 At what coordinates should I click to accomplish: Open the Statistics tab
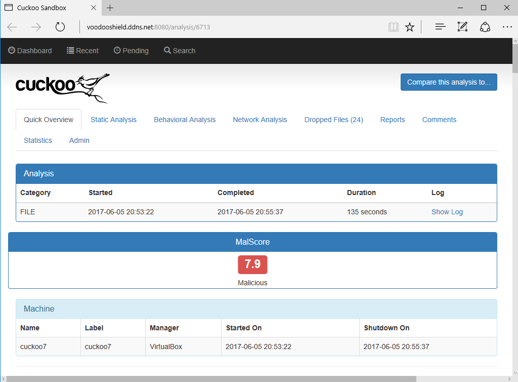(x=38, y=140)
